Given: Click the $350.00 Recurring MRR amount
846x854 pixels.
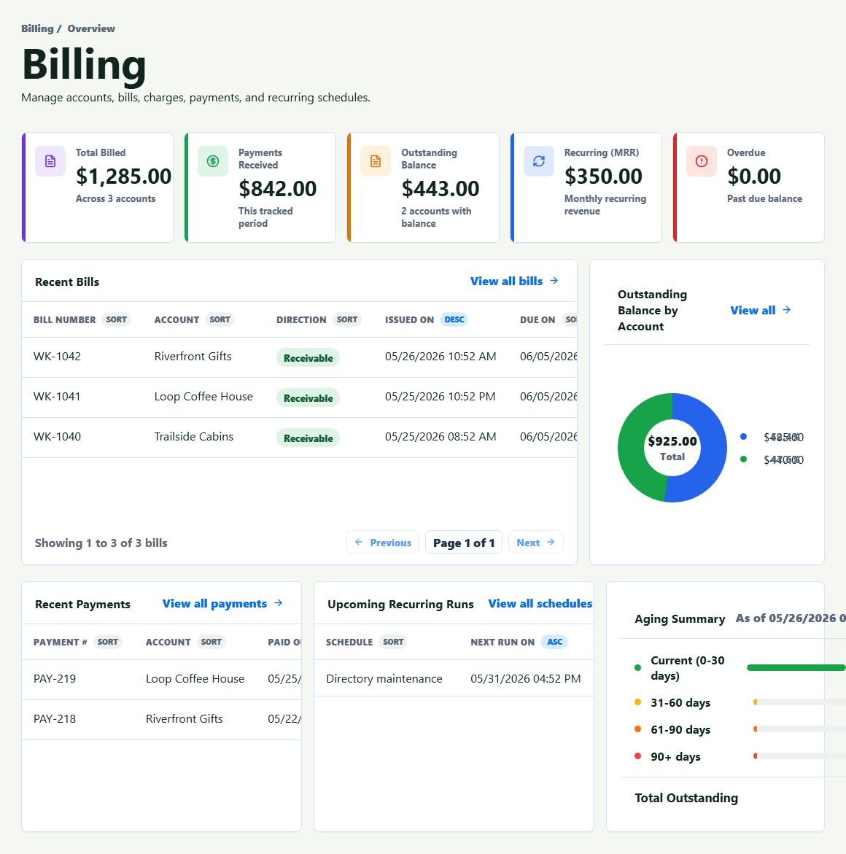Looking at the screenshot, I should 603,176.
